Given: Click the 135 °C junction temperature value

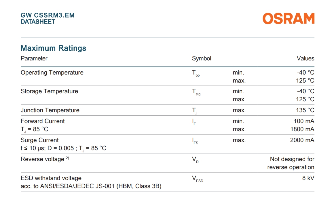Looking at the screenshot, I should [305, 110].
